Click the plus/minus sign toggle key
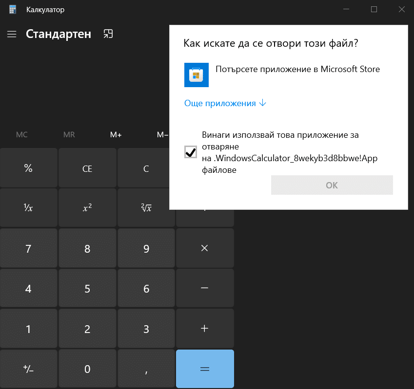 coord(28,369)
